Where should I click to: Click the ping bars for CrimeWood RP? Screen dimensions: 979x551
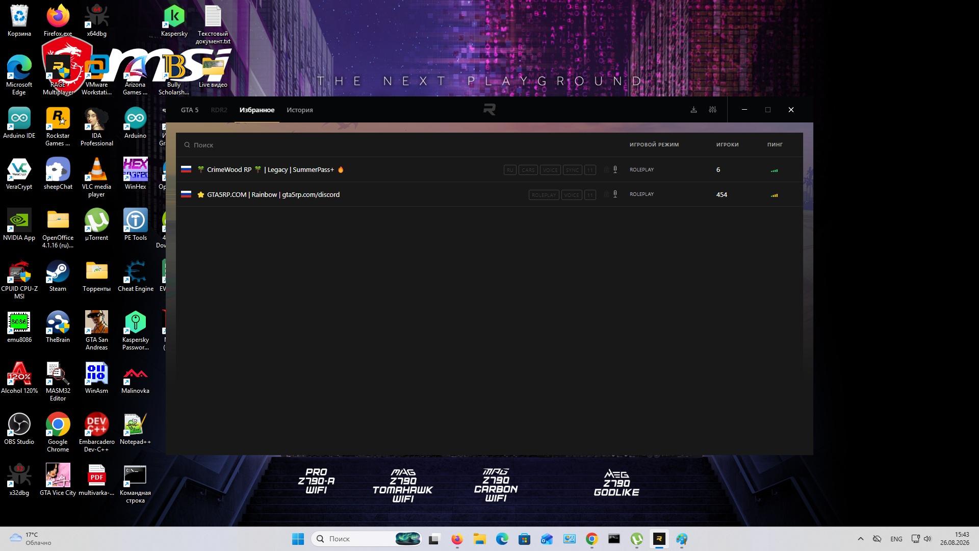(775, 170)
